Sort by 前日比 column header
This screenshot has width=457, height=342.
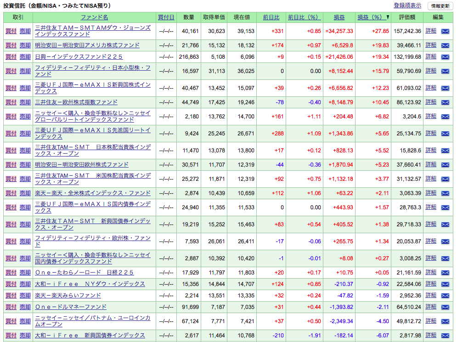(x=271, y=17)
